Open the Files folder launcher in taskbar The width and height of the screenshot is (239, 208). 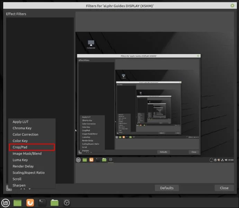(54, 203)
